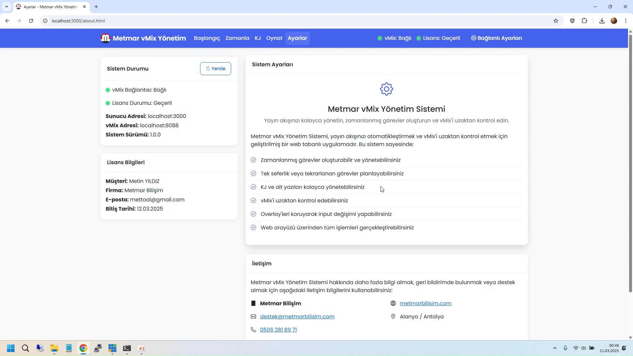633x356 pixels.
Task: Click the 'Alanya / Antalya' location text
Action: pos(422,317)
